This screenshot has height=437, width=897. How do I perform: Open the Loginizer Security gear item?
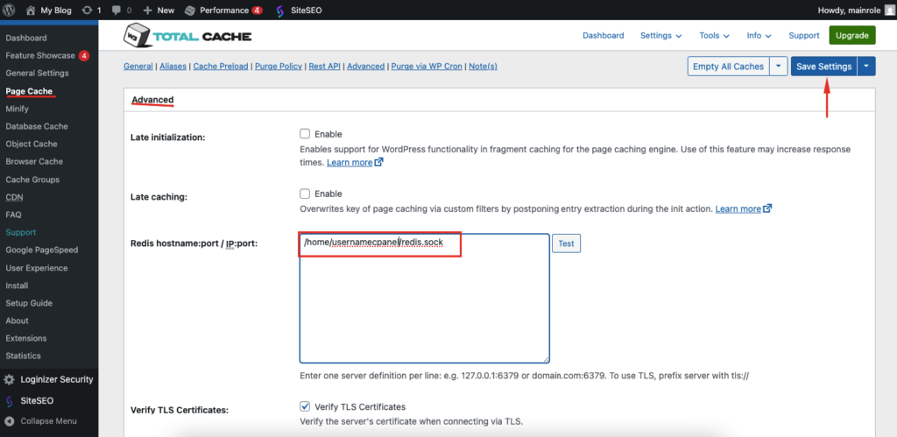49,379
